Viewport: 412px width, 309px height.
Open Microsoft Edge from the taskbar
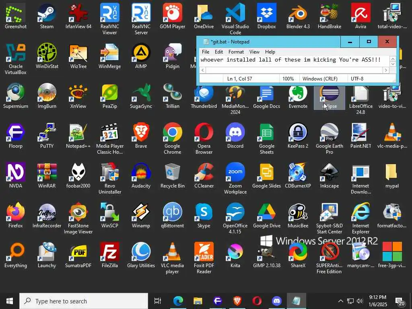click(178, 301)
